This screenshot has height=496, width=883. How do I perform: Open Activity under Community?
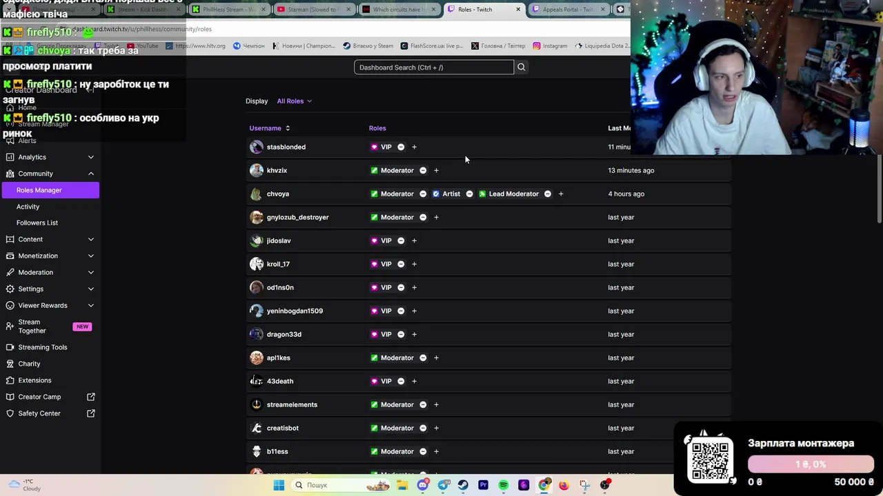click(28, 207)
